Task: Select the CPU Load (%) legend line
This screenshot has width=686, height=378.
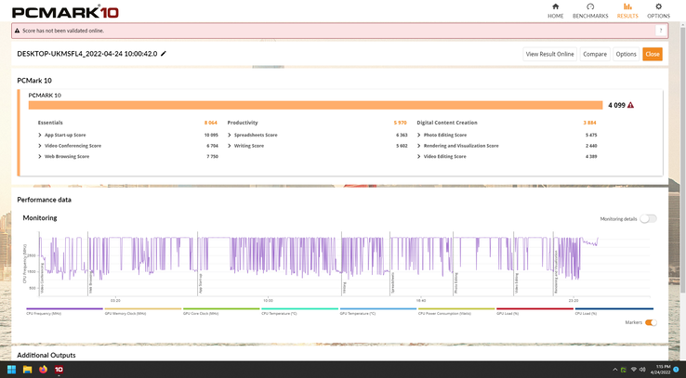Action: [613, 311]
